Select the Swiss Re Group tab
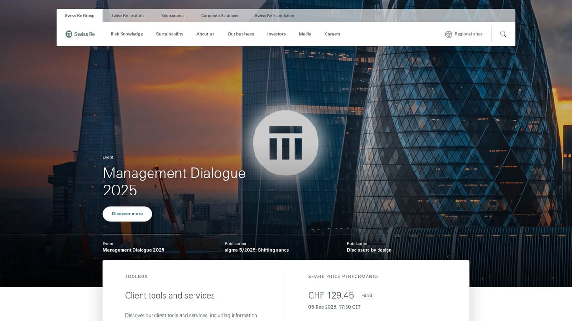The width and height of the screenshot is (572, 321). 80,16
